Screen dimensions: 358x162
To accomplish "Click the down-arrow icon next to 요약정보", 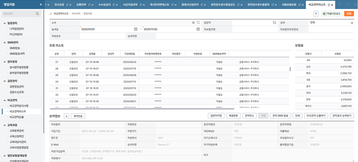I will click(x=67, y=116).
